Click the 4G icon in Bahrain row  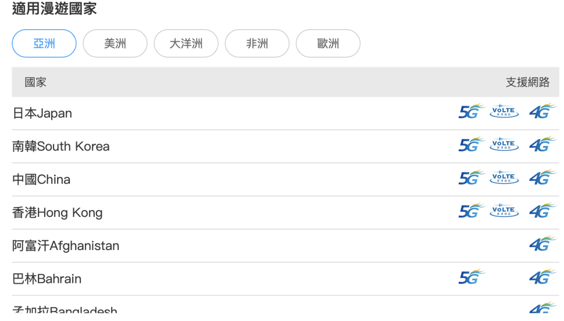tap(542, 277)
